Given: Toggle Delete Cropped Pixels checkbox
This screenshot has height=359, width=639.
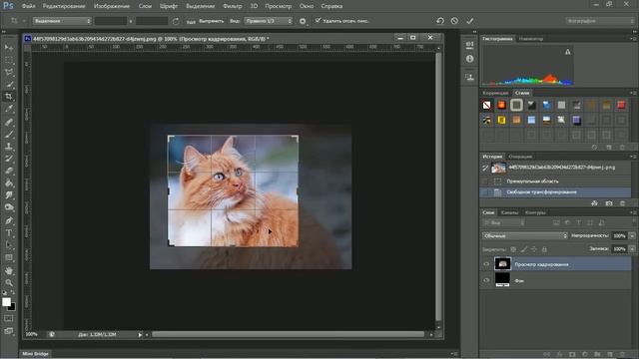Looking at the screenshot, I should [318, 20].
